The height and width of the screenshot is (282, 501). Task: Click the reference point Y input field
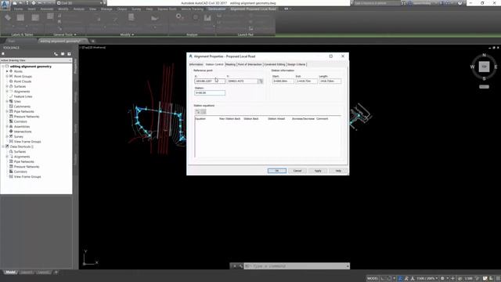click(x=242, y=81)
